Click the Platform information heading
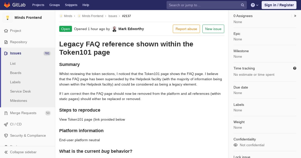Image resolution: width=301 pixels, height=158 pixels. click(x=81, y=131)
